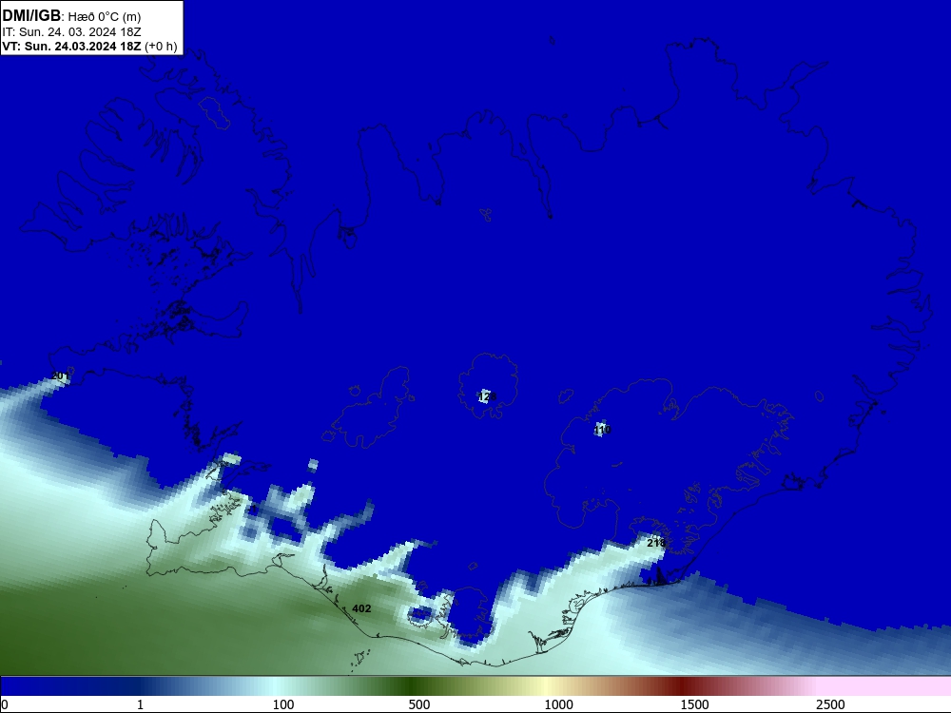Pick the dark green color at 500
Screen dimensions: 951x713
(x=413, y=686)
